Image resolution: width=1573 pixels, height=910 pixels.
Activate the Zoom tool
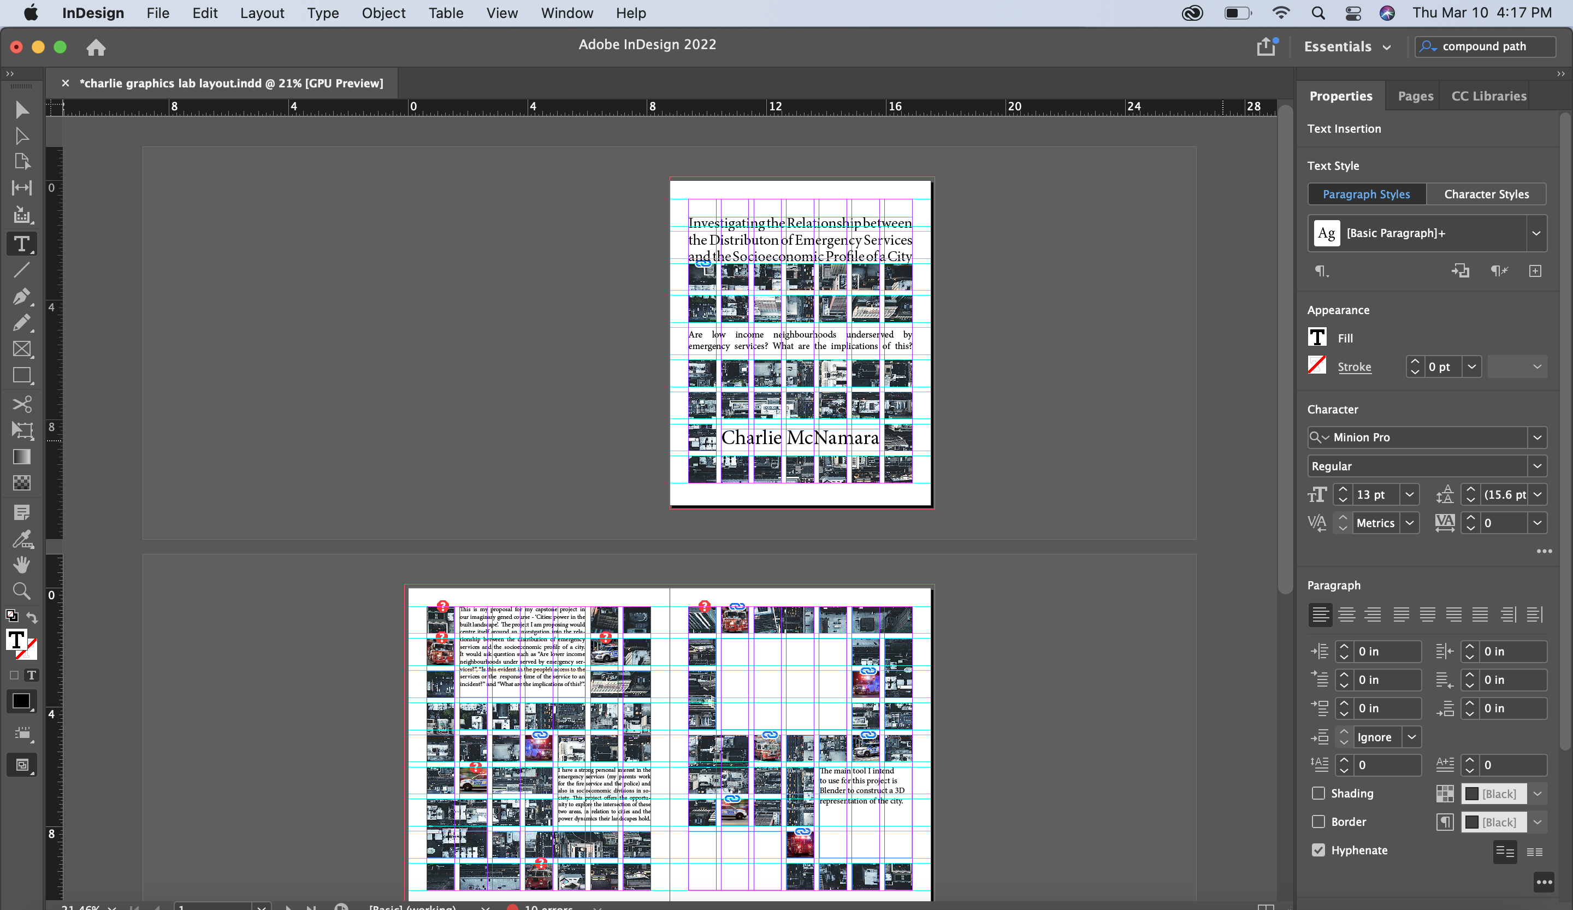tap(21, 591)
